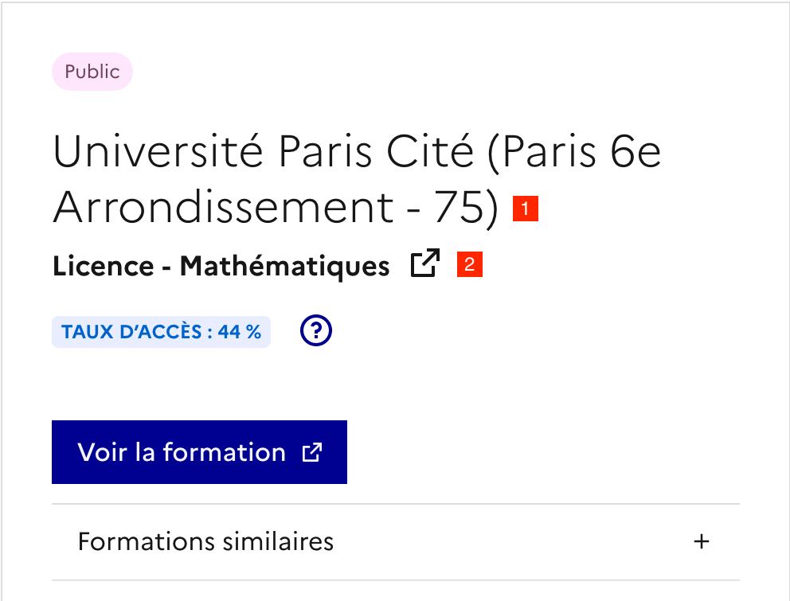Open the Voir la formation button
Screen dimensions: 790x601
coord(199,452)
